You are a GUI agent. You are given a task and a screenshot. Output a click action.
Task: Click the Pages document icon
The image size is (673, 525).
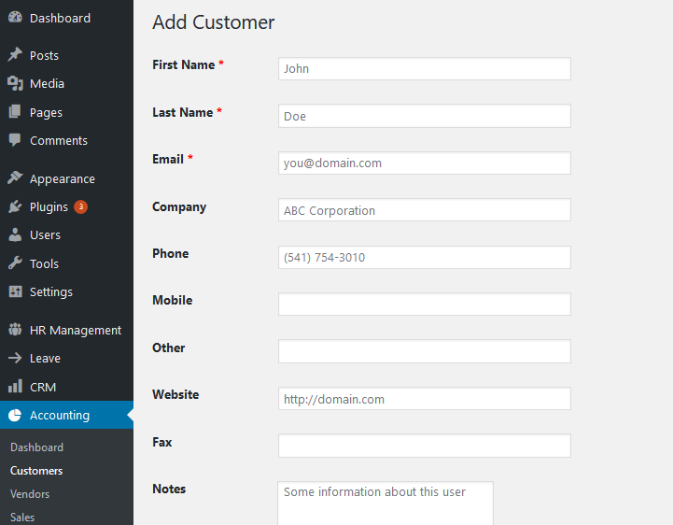[x=15, y=112]
